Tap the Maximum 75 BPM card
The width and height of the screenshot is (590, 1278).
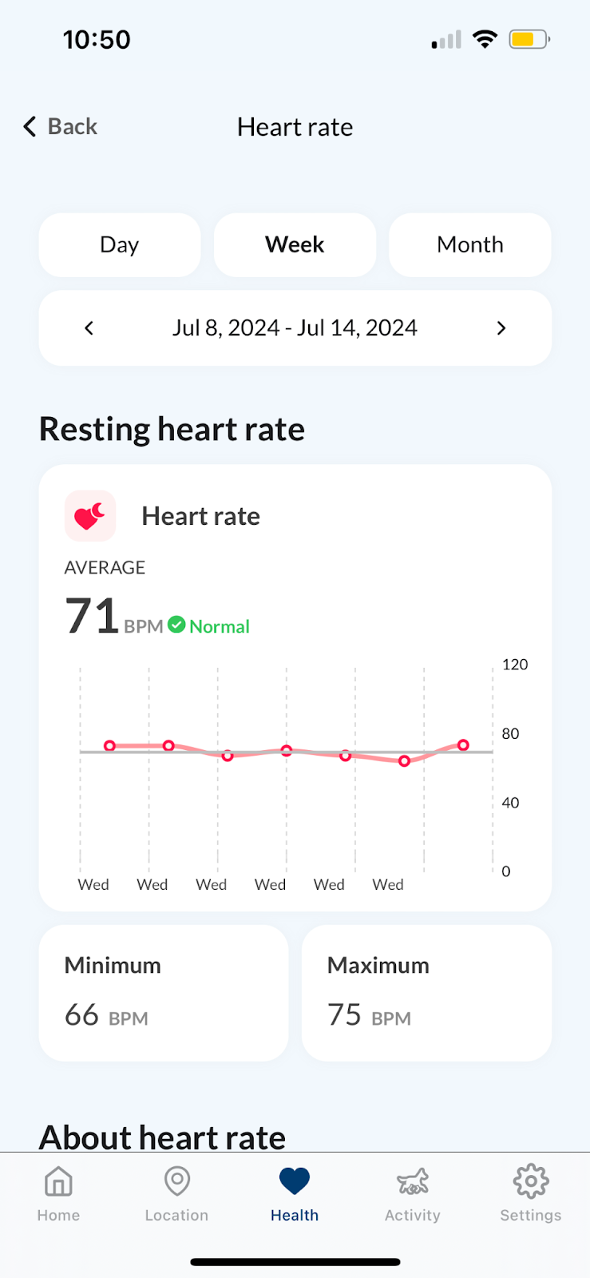pyautogui.click(x=426, y=993)
